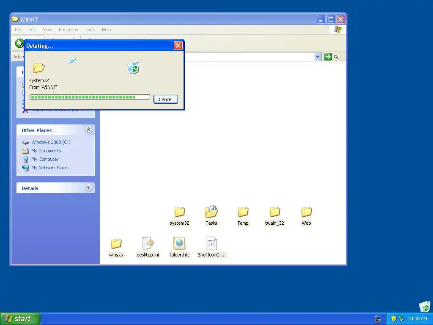Open the address bar dropdown
433x325 pixels.
coord(318,57)
